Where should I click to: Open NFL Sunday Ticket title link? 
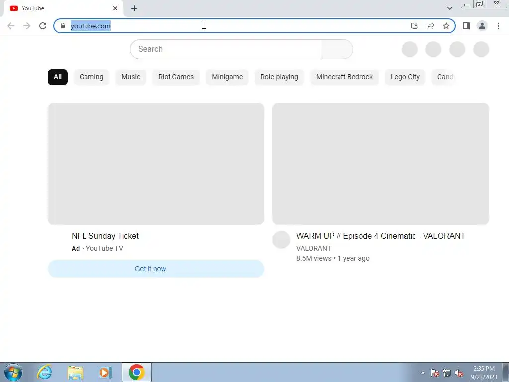click(x=105, y=236)
